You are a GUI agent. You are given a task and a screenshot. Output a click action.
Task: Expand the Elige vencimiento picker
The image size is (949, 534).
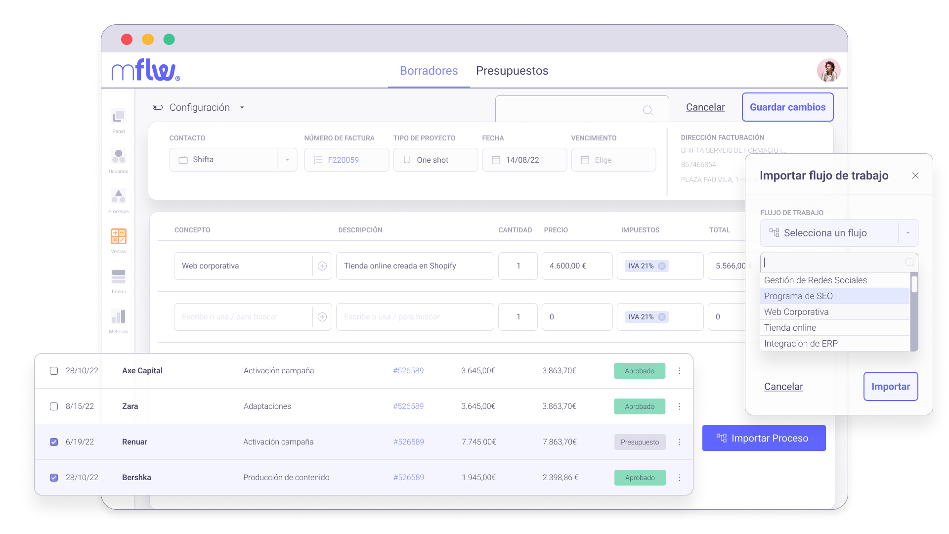pos(613,159)
